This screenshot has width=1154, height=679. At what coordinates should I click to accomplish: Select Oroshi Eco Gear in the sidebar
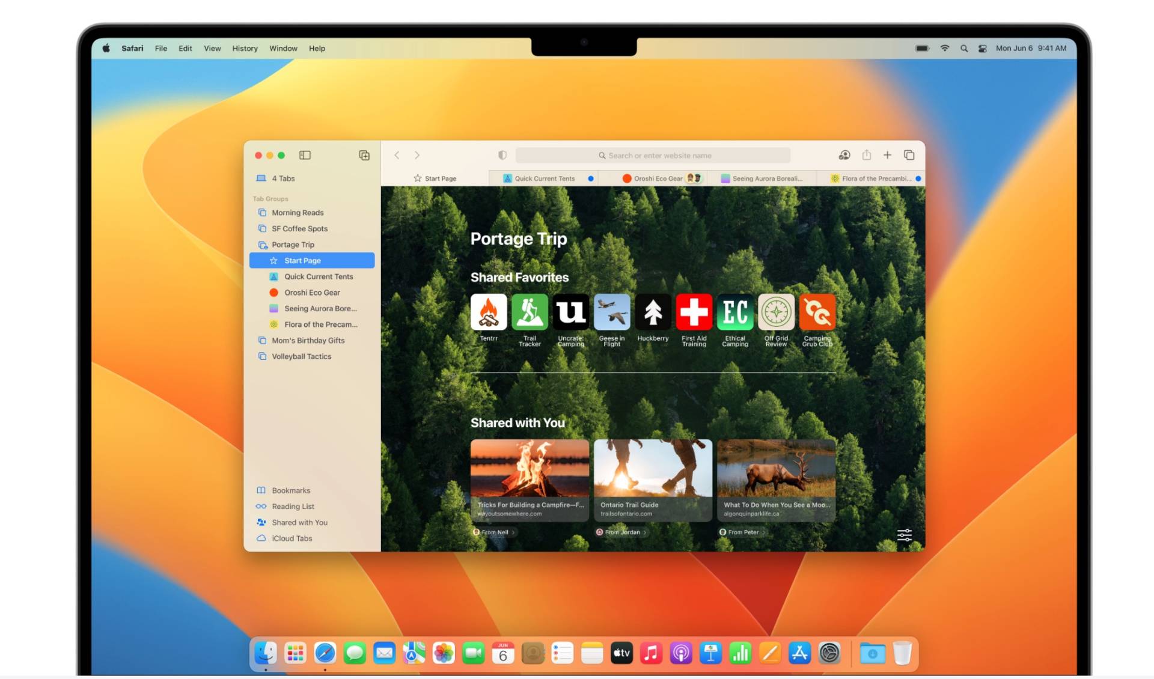coord(312,293)
